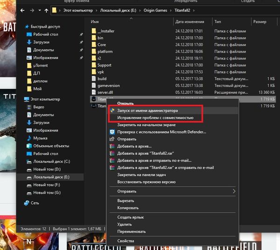Choose 'Копировать' in context menu

(128, 208)
